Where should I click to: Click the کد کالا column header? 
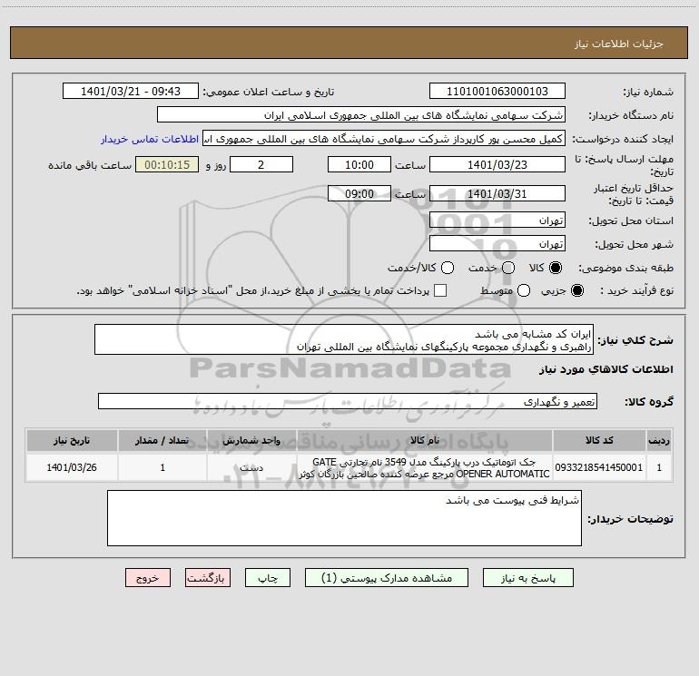tap(599, 441)
